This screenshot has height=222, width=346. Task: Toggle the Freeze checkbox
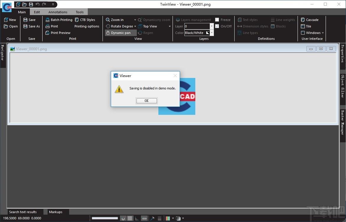(217, 19)
